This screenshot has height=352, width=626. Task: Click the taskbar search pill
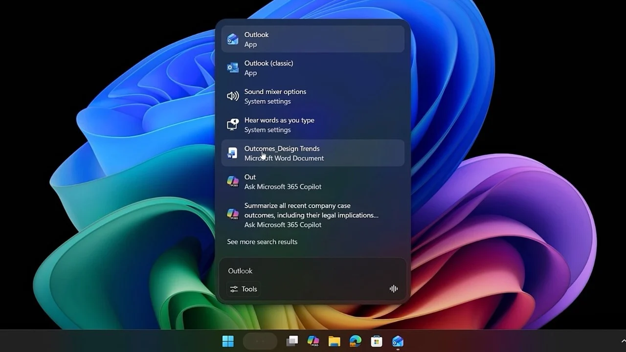pyautogui.click(x=260, y=341)
